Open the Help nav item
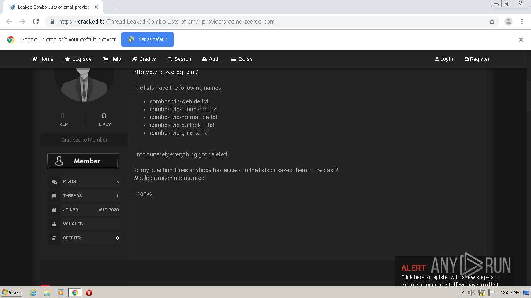 [x=112, y=59]
